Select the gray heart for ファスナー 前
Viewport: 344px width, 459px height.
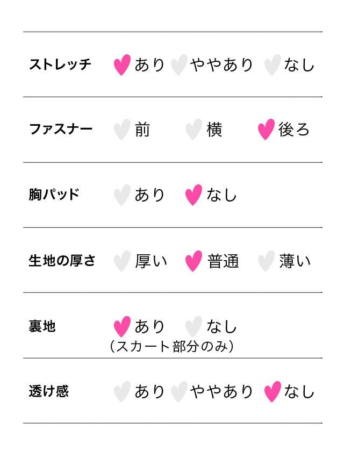click(122, 130)
